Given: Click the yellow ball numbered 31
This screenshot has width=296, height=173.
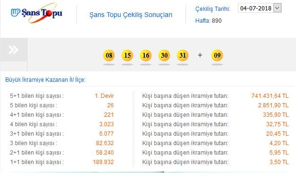Looking at the screenshot, I should coord(183,55).
